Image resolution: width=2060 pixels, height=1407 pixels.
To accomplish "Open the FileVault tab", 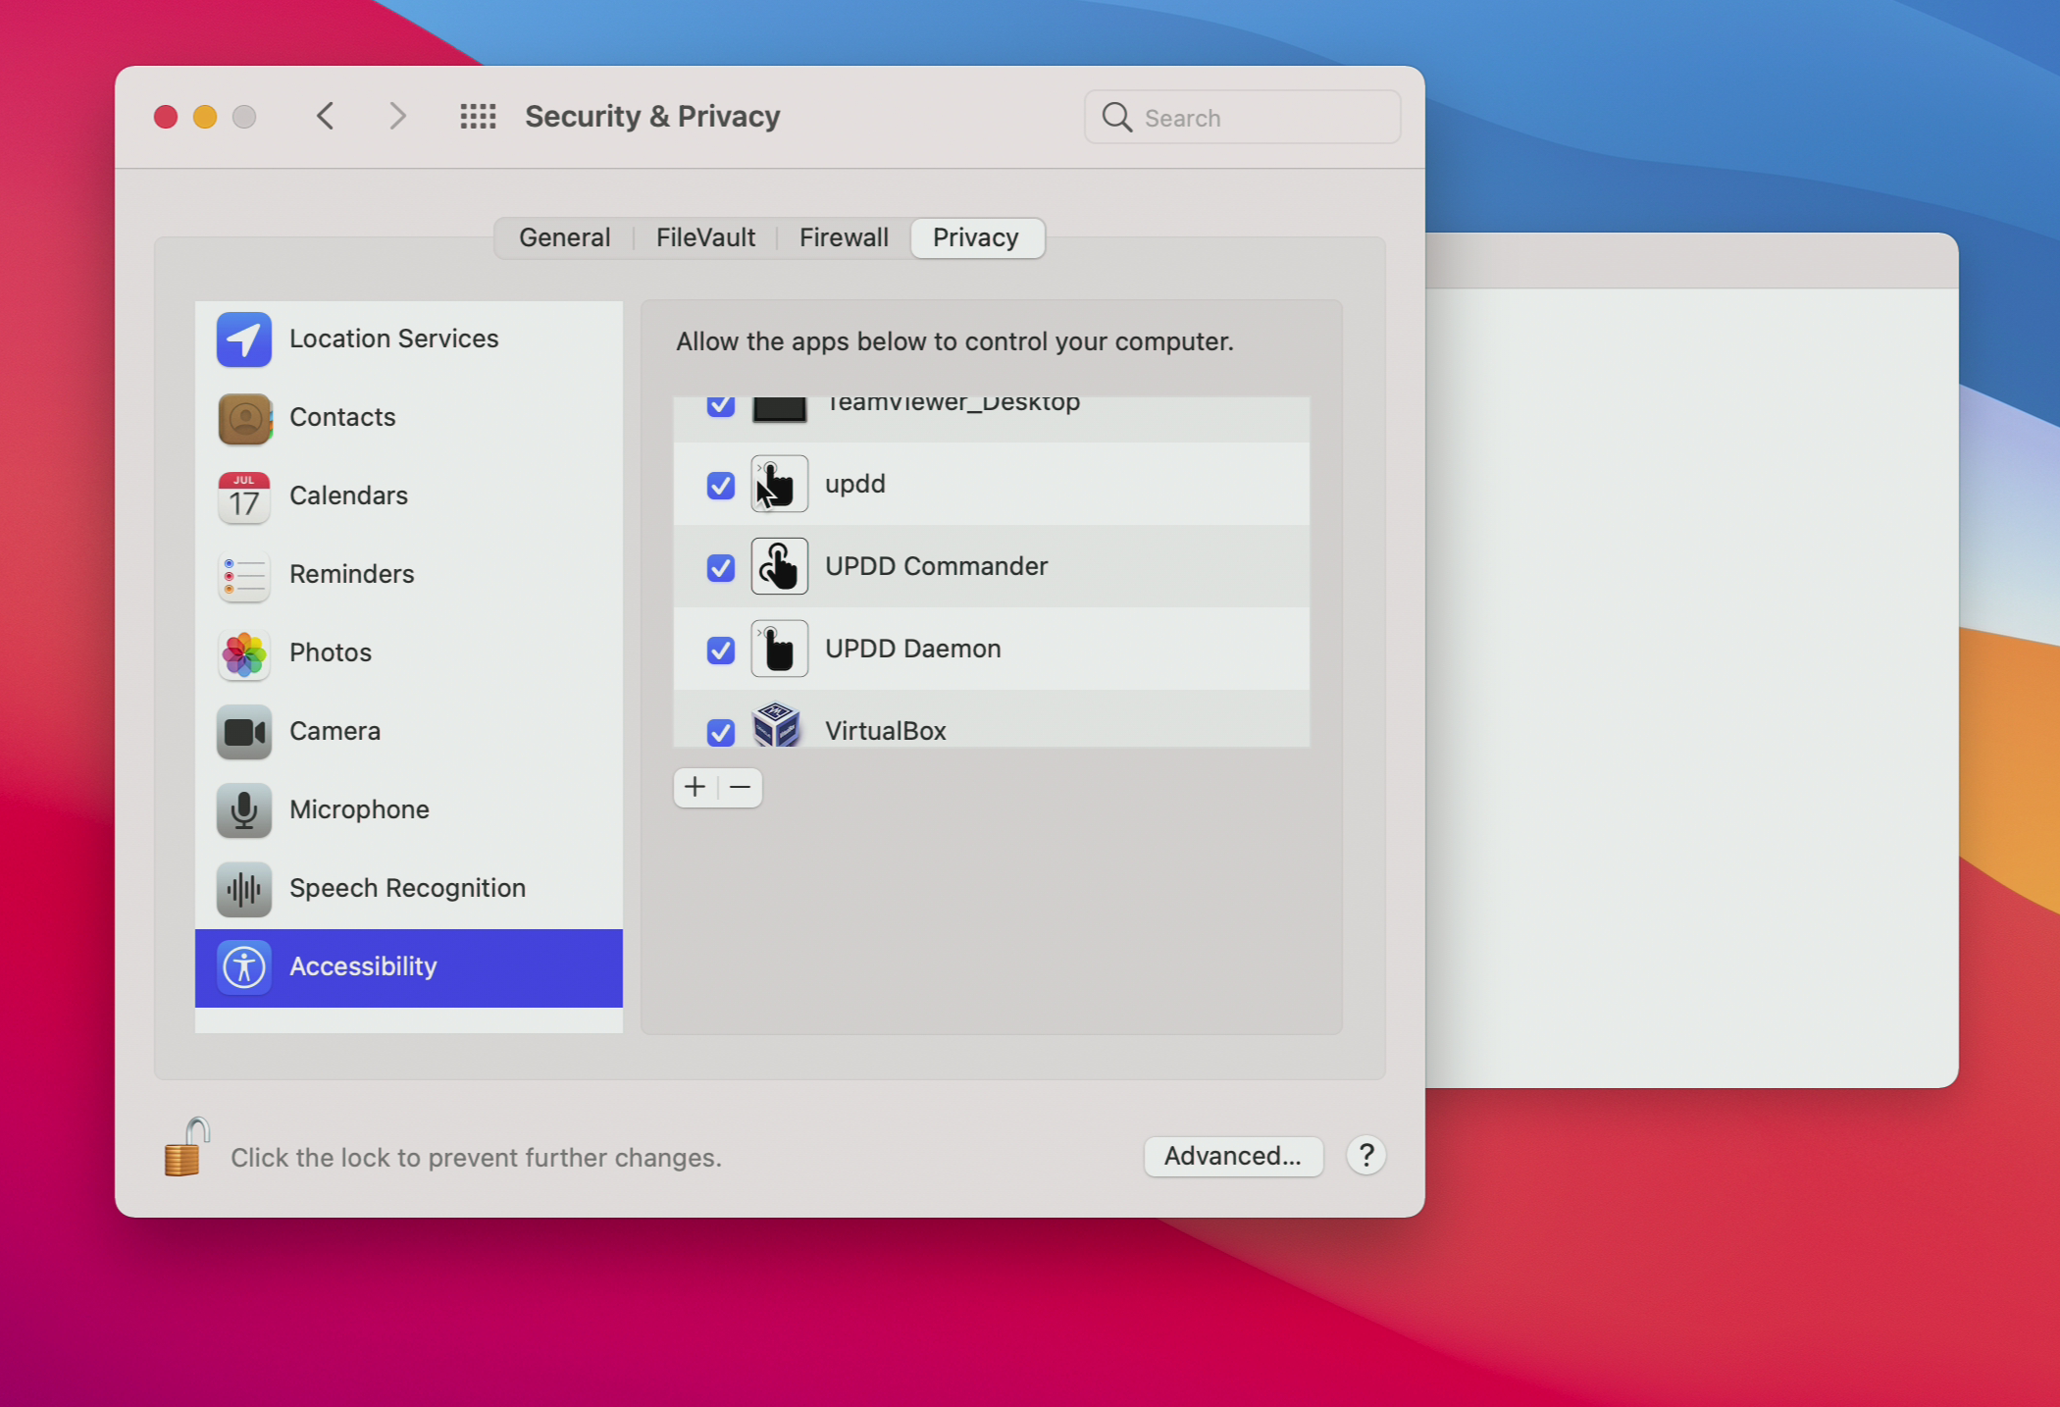I will [x=705, y=237].
